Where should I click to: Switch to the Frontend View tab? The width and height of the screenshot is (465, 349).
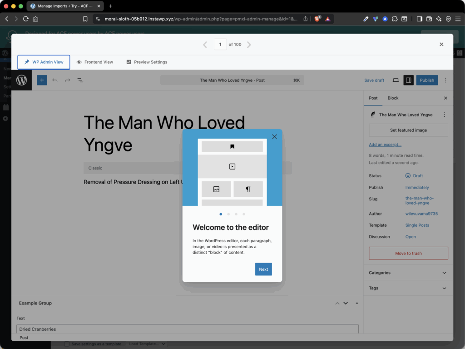coord(95,62)
